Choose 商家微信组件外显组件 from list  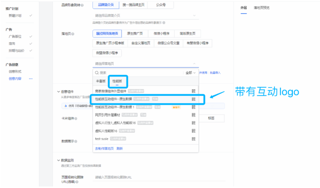coord(145,91)
